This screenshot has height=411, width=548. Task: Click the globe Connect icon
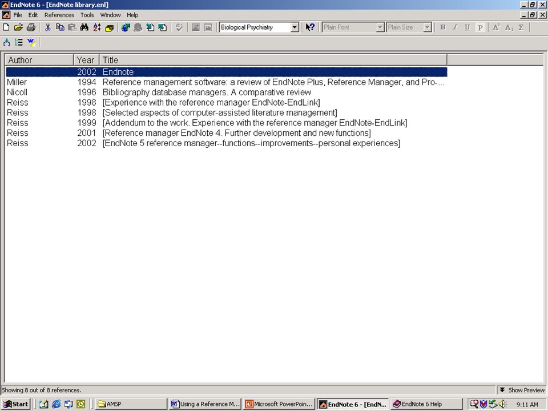(x=126, y=27)
